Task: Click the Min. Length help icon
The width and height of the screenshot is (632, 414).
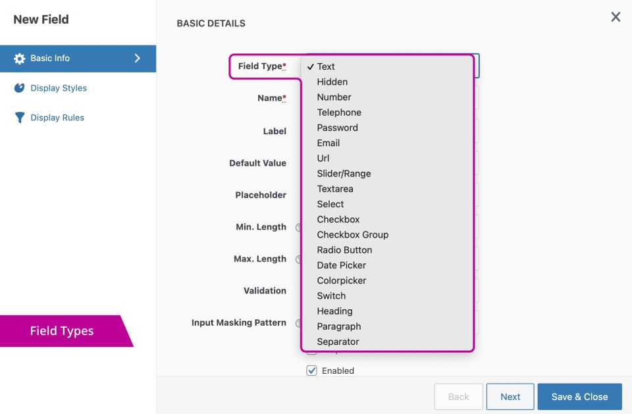Action: coord(298,227)
